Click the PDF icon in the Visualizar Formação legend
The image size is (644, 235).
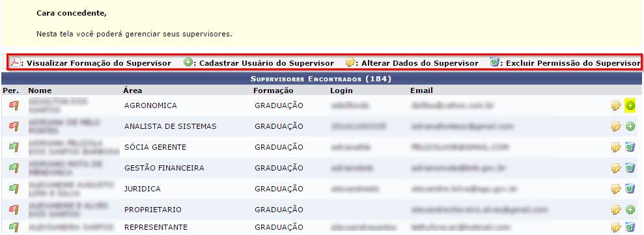[15, 62]
